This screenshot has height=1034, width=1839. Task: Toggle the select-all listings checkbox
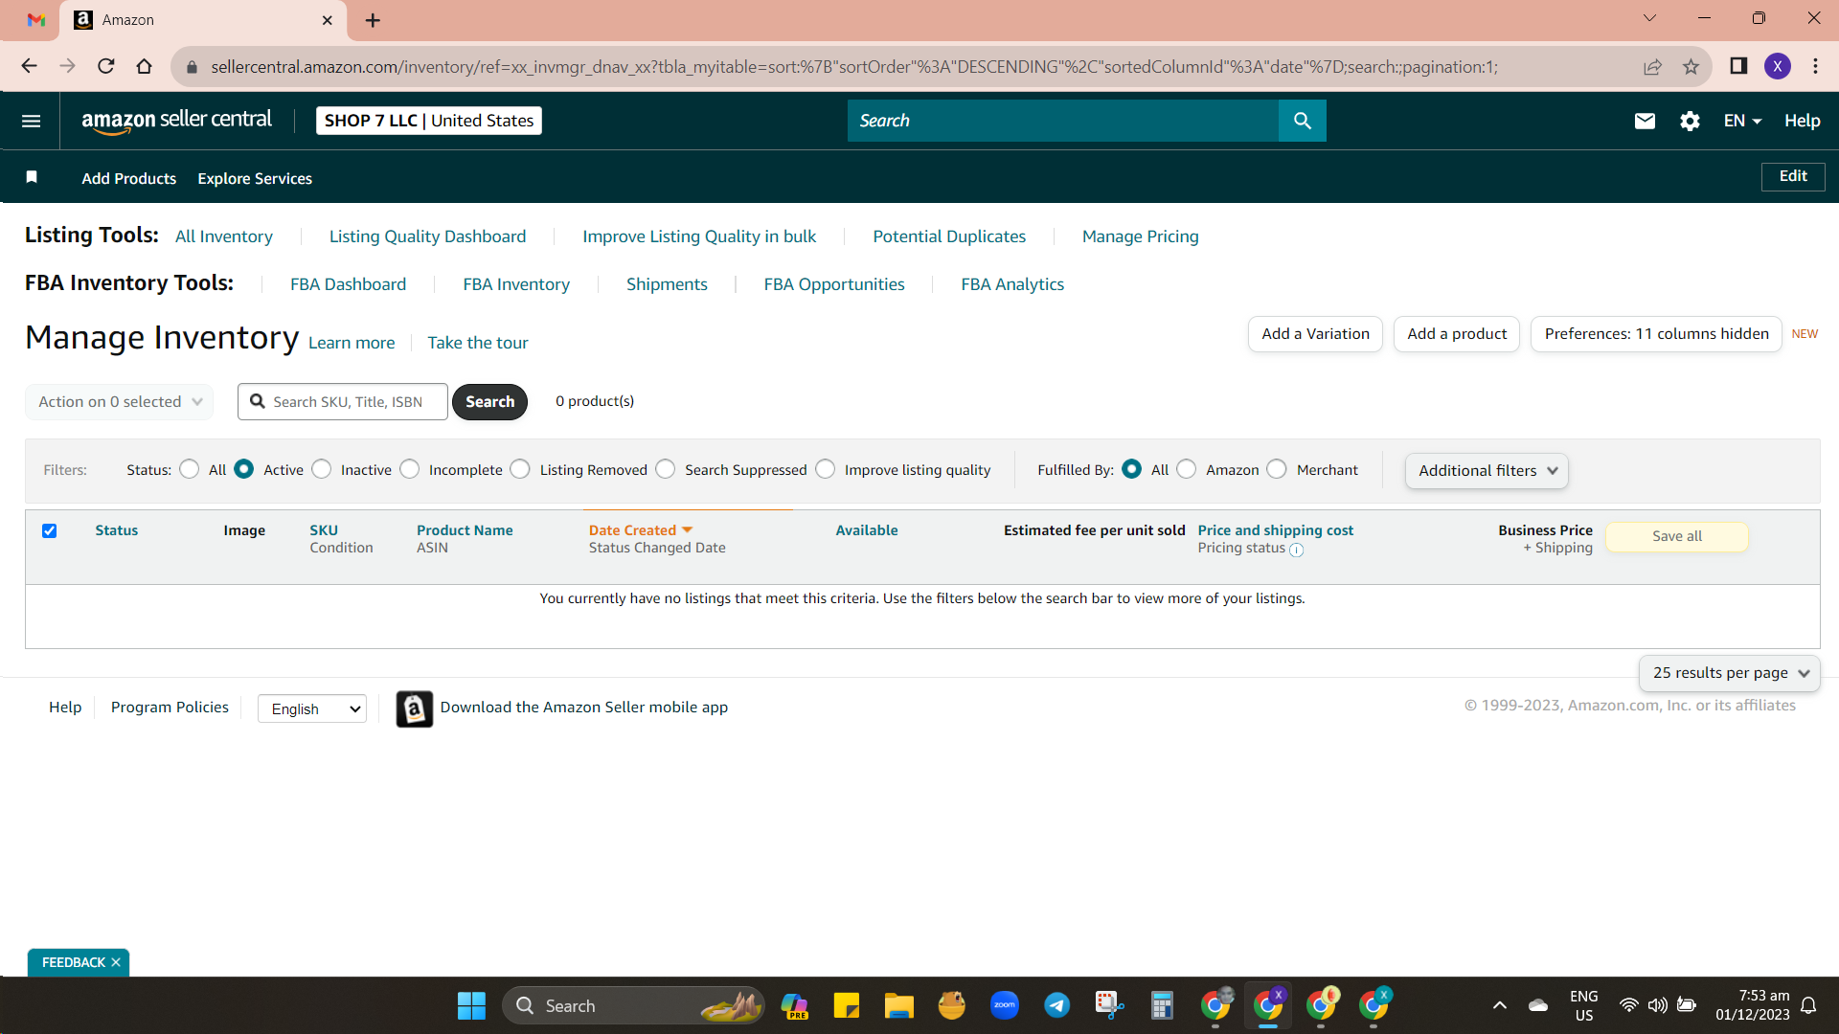point(50,530)
